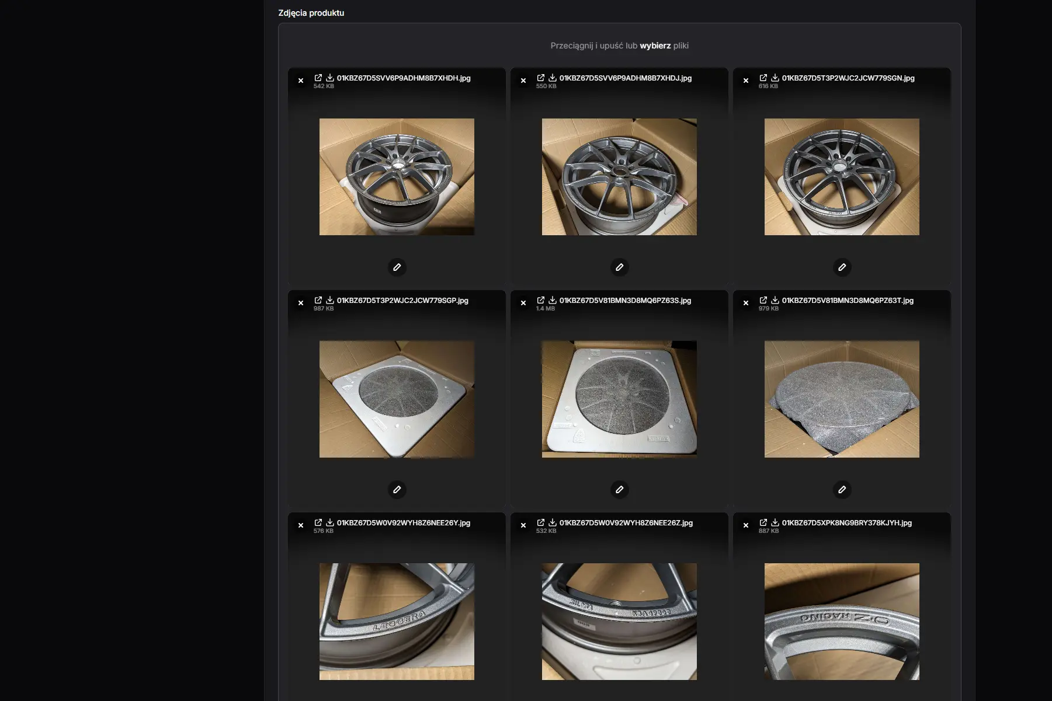Click the wybierz link to select files
Screen dimensions: 1052x701
[x=655, y=45]
